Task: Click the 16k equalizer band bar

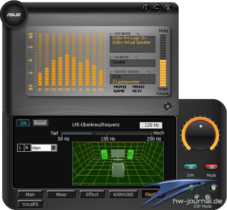Action: (101, 60)
